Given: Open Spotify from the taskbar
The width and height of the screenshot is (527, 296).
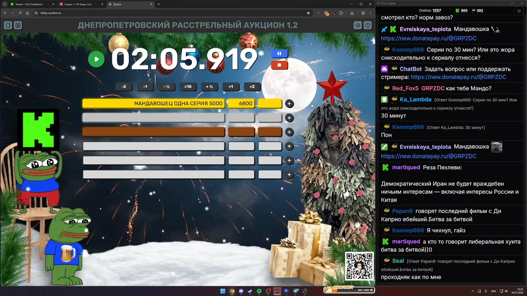Looking at the screenshot, I should (x=259, y=291).
